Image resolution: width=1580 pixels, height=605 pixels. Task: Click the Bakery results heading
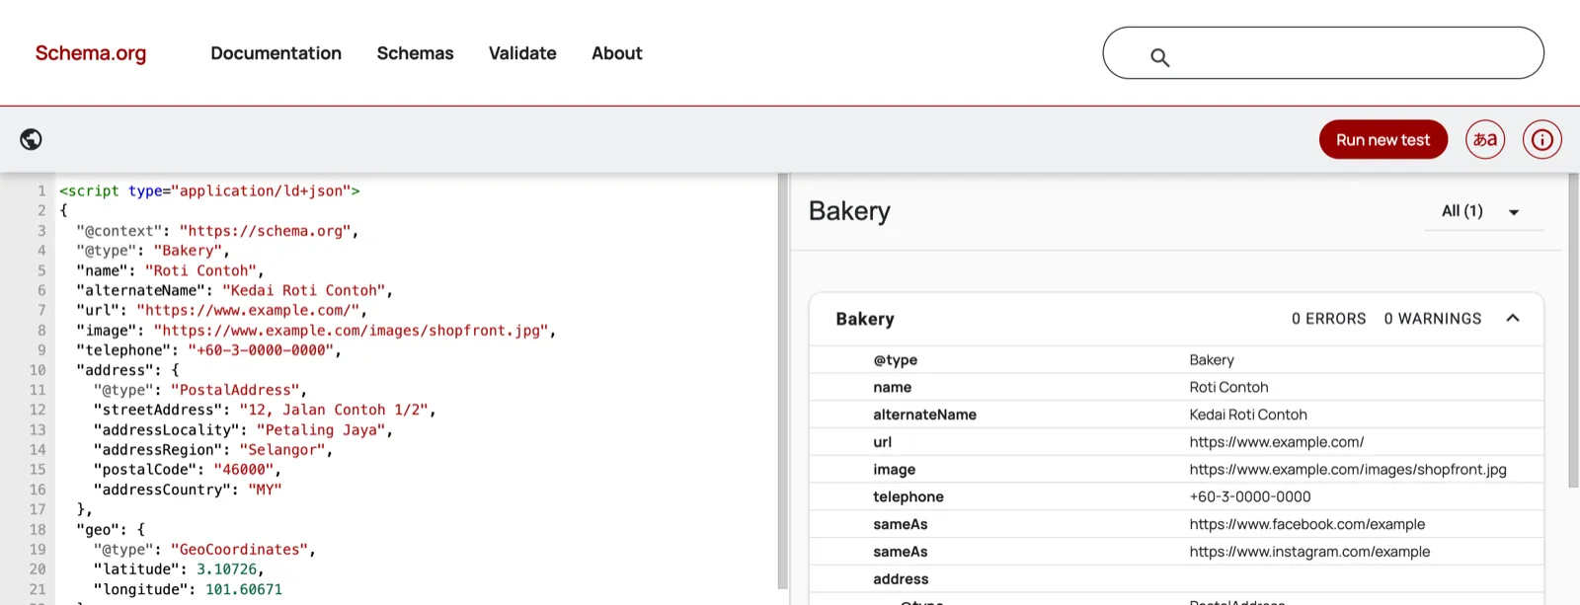click(x=849, y=211)
